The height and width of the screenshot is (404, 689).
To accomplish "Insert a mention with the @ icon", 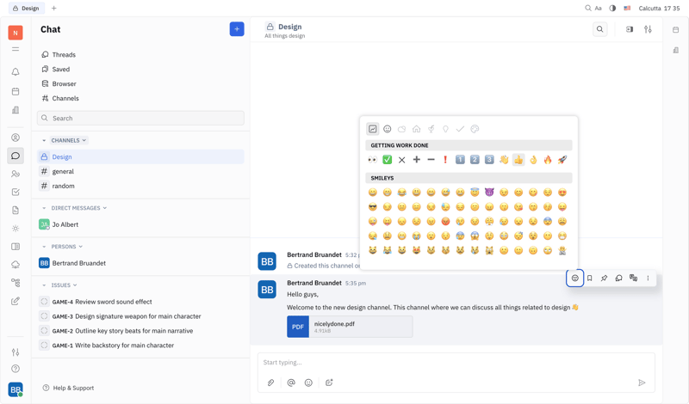I will pos(291,383).
